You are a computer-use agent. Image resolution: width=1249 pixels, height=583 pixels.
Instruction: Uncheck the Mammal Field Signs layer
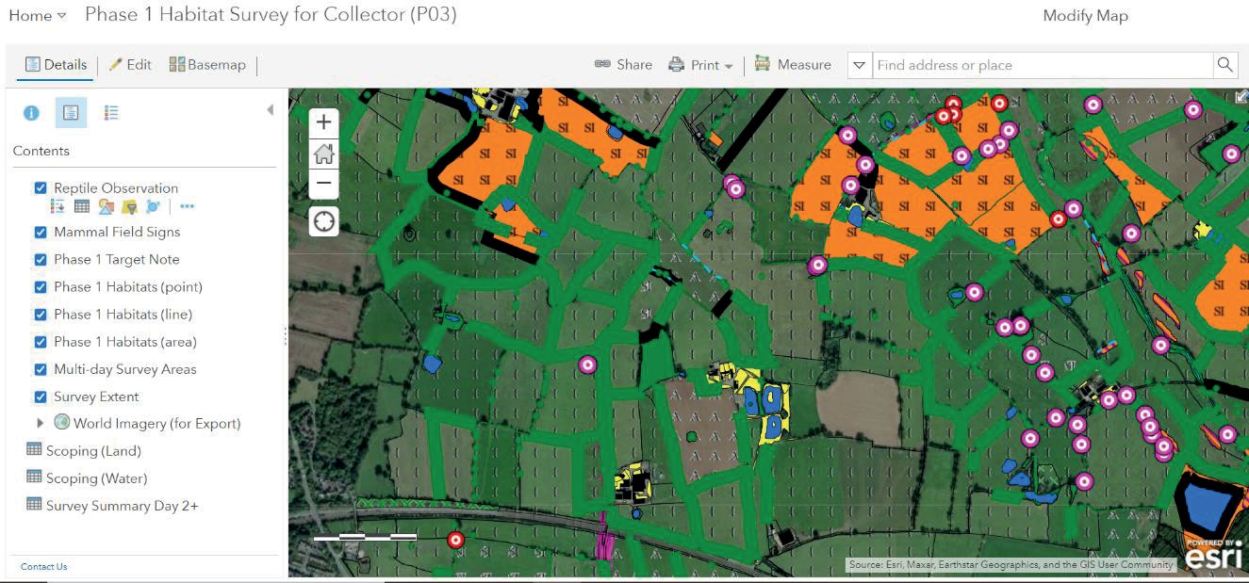[x=41, y=232]
